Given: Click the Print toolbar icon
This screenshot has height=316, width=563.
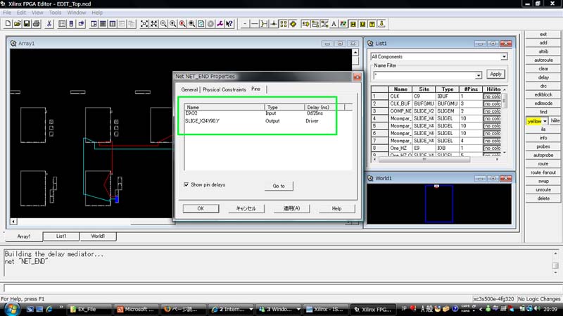Looking at the screenshot, I should 37,24.
